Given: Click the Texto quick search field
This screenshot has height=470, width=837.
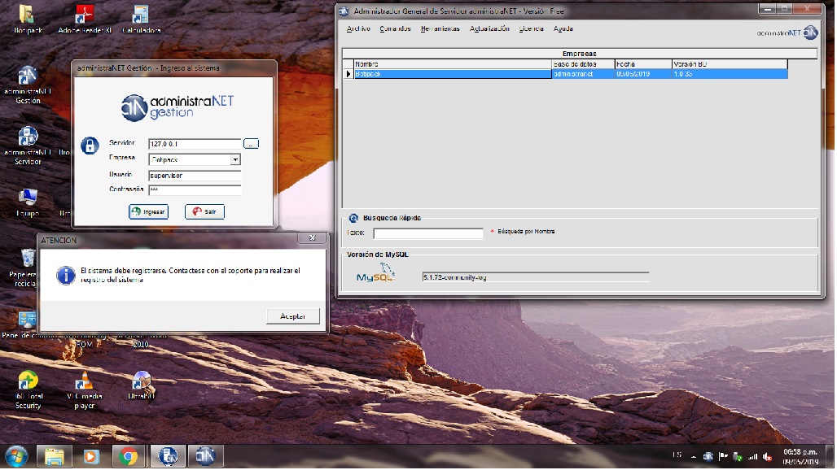Looking at the screenshot, I should pyautogui.click(x=428, y=233).
